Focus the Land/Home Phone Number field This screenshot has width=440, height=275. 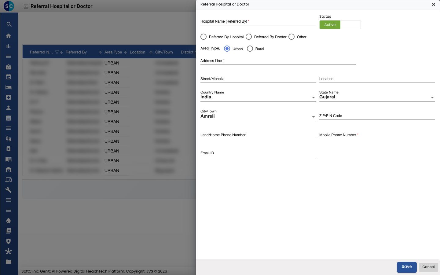coord(258,135)
